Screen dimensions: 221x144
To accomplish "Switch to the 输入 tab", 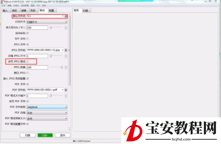I will [x=6, y=10].
